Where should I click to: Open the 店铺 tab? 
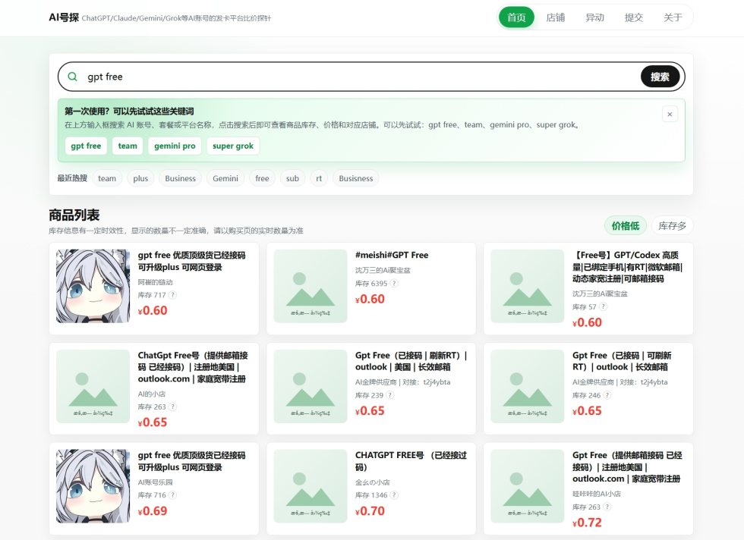tap(555, 17)
